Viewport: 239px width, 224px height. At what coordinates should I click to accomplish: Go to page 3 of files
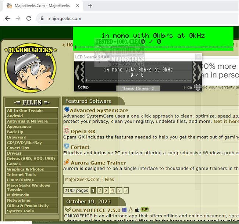tap(106, 190)
